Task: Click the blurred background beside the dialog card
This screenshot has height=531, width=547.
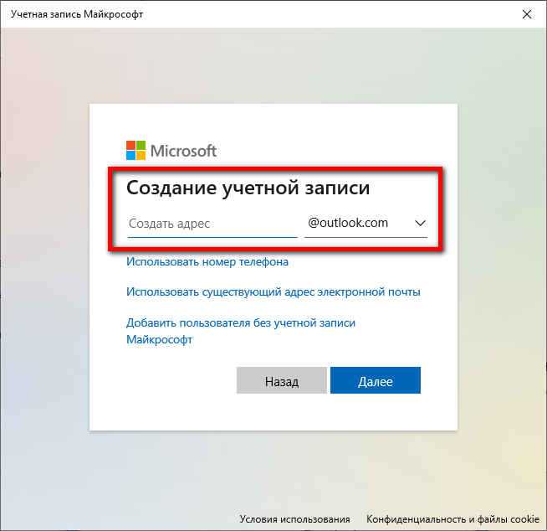Action: [44, 265]
